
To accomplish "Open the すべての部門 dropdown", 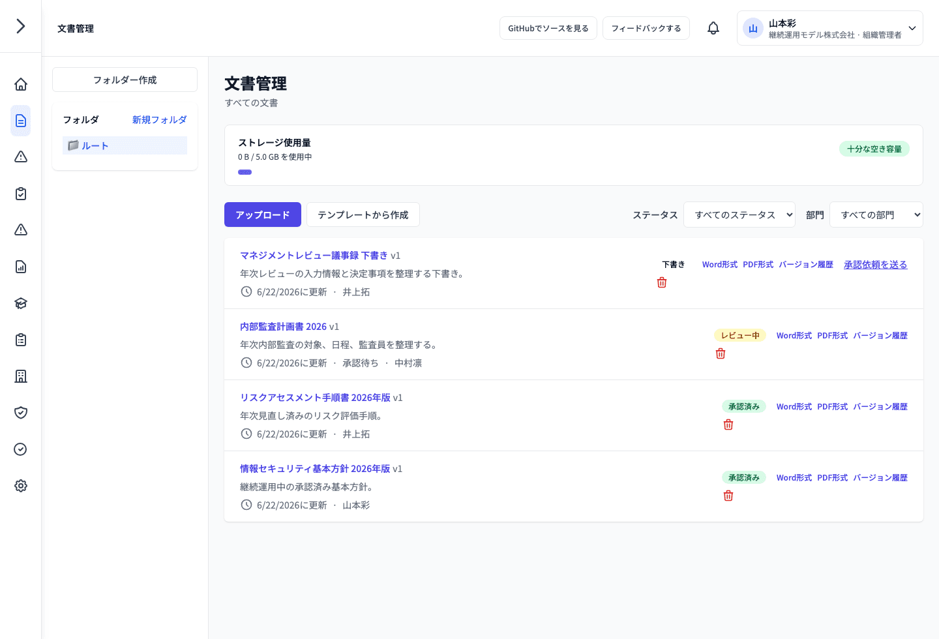I will (876, 215).
